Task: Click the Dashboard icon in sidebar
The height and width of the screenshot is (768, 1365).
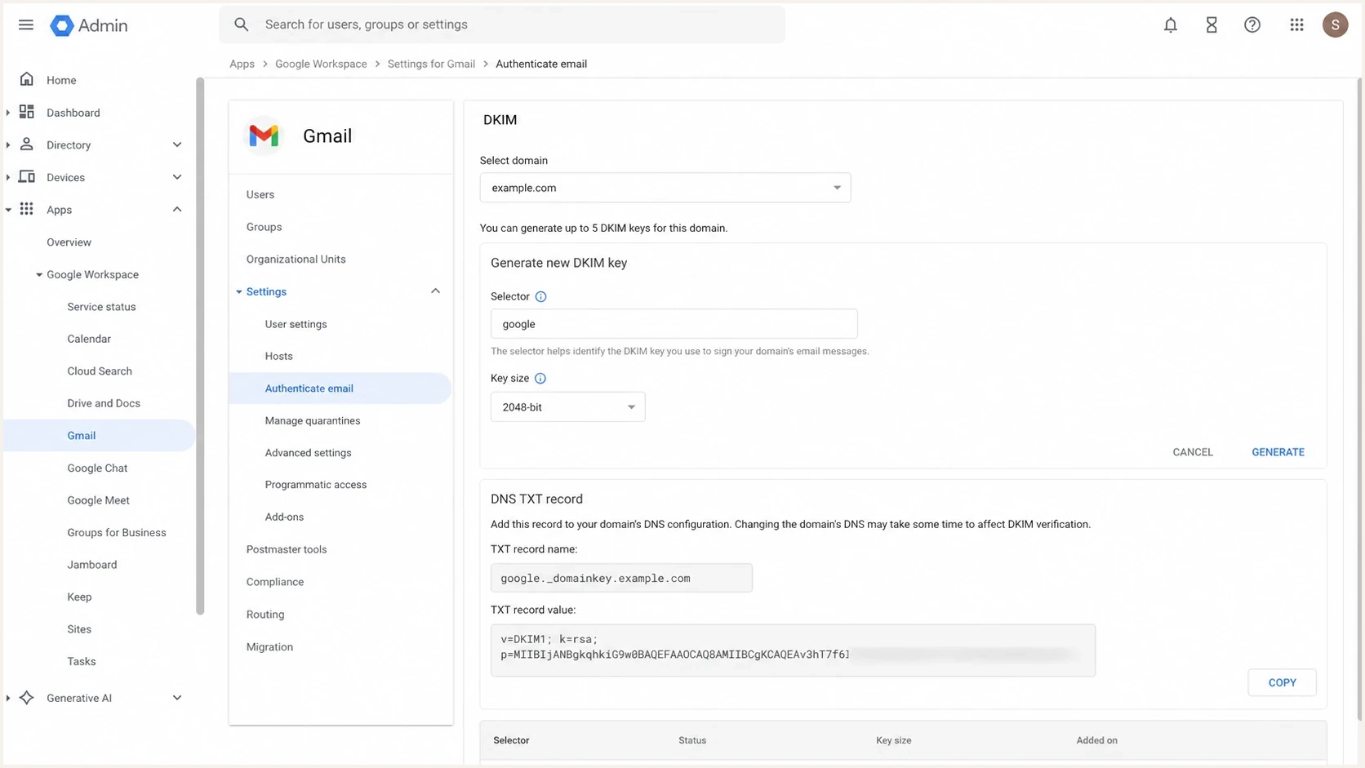Action: [x=27, y=112]
